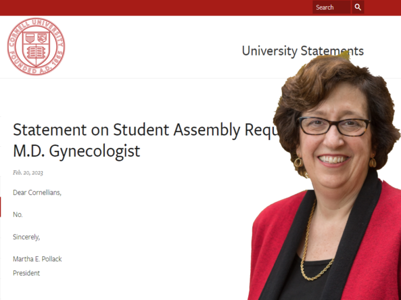
Task: Click the Martha E. Pollack signature name
Action: point(38,259)
